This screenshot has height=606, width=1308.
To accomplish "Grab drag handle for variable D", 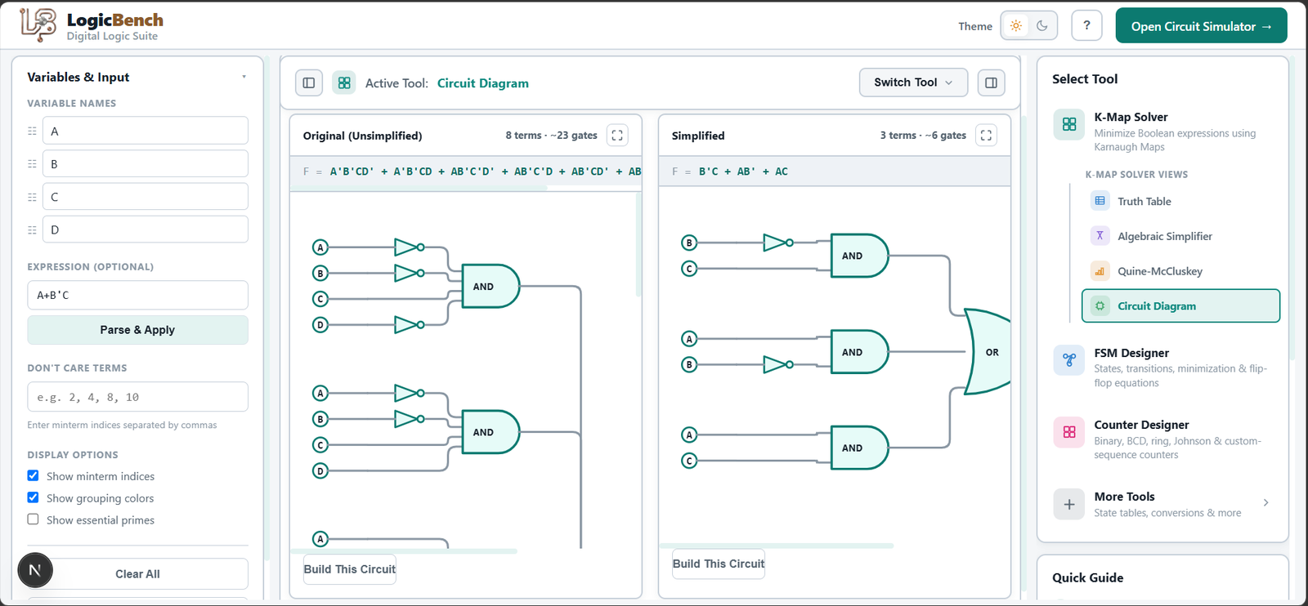I will 33,230.
